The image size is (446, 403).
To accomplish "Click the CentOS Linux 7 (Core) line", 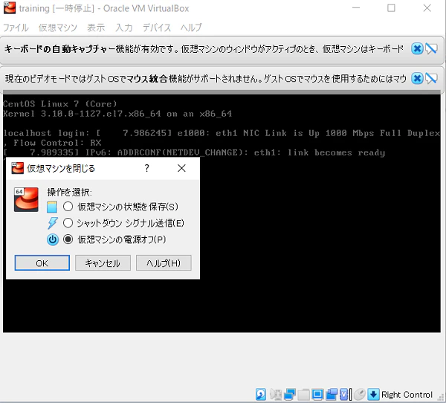I will pos(60,103).
